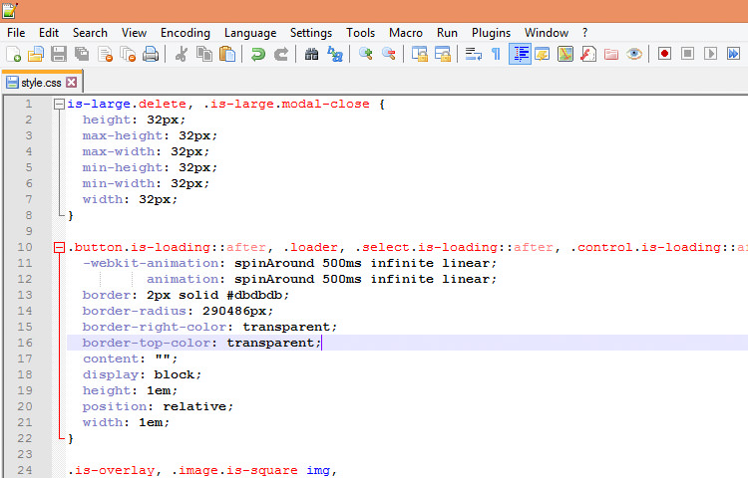Collapse the CSS block at line 10

point(59,248)
